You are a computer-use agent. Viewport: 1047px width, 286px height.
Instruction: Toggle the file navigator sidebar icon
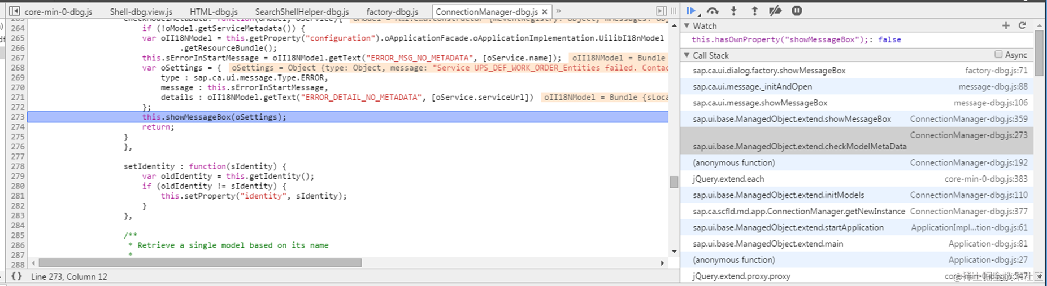[15, 11]
